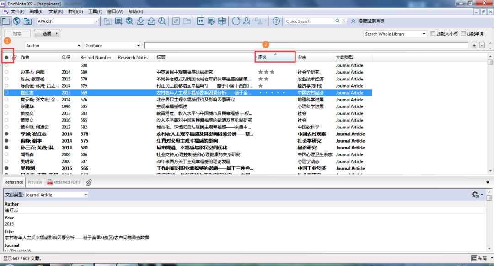Open the 文献(R) menu
The height and width of the screenshot is (266, 494).
pyautogui.click(x=56, y=11)
